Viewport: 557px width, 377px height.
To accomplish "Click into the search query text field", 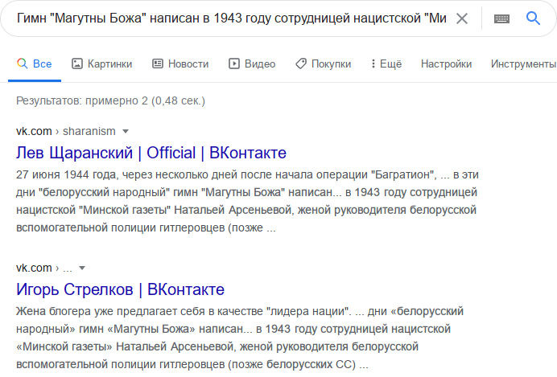I will (225, 18).
